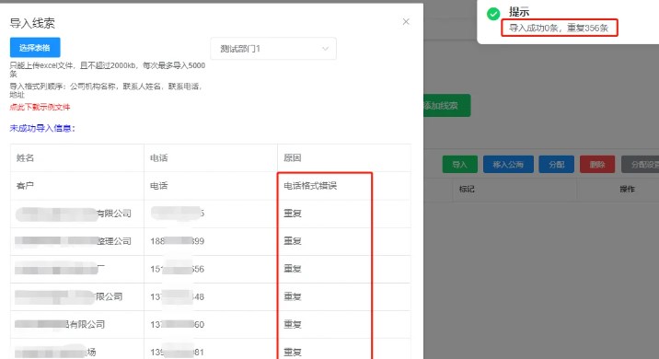Click the 点此下载示例文件 link

[x=40, y=107]
